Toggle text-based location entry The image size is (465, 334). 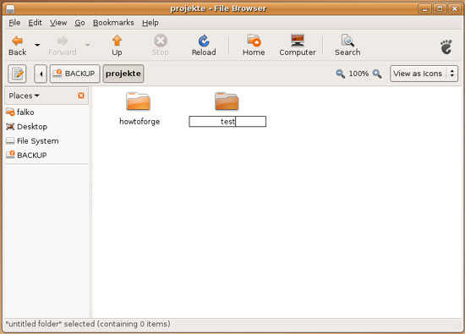click(17, 74)
